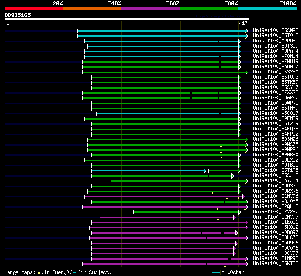Click the BB935165 query name

tap(18, 15)
